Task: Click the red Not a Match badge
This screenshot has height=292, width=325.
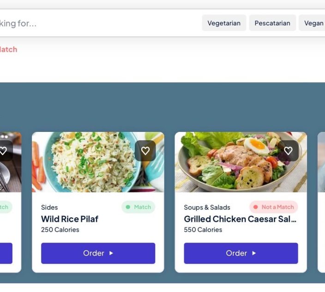Action: (x=274, y=207)
